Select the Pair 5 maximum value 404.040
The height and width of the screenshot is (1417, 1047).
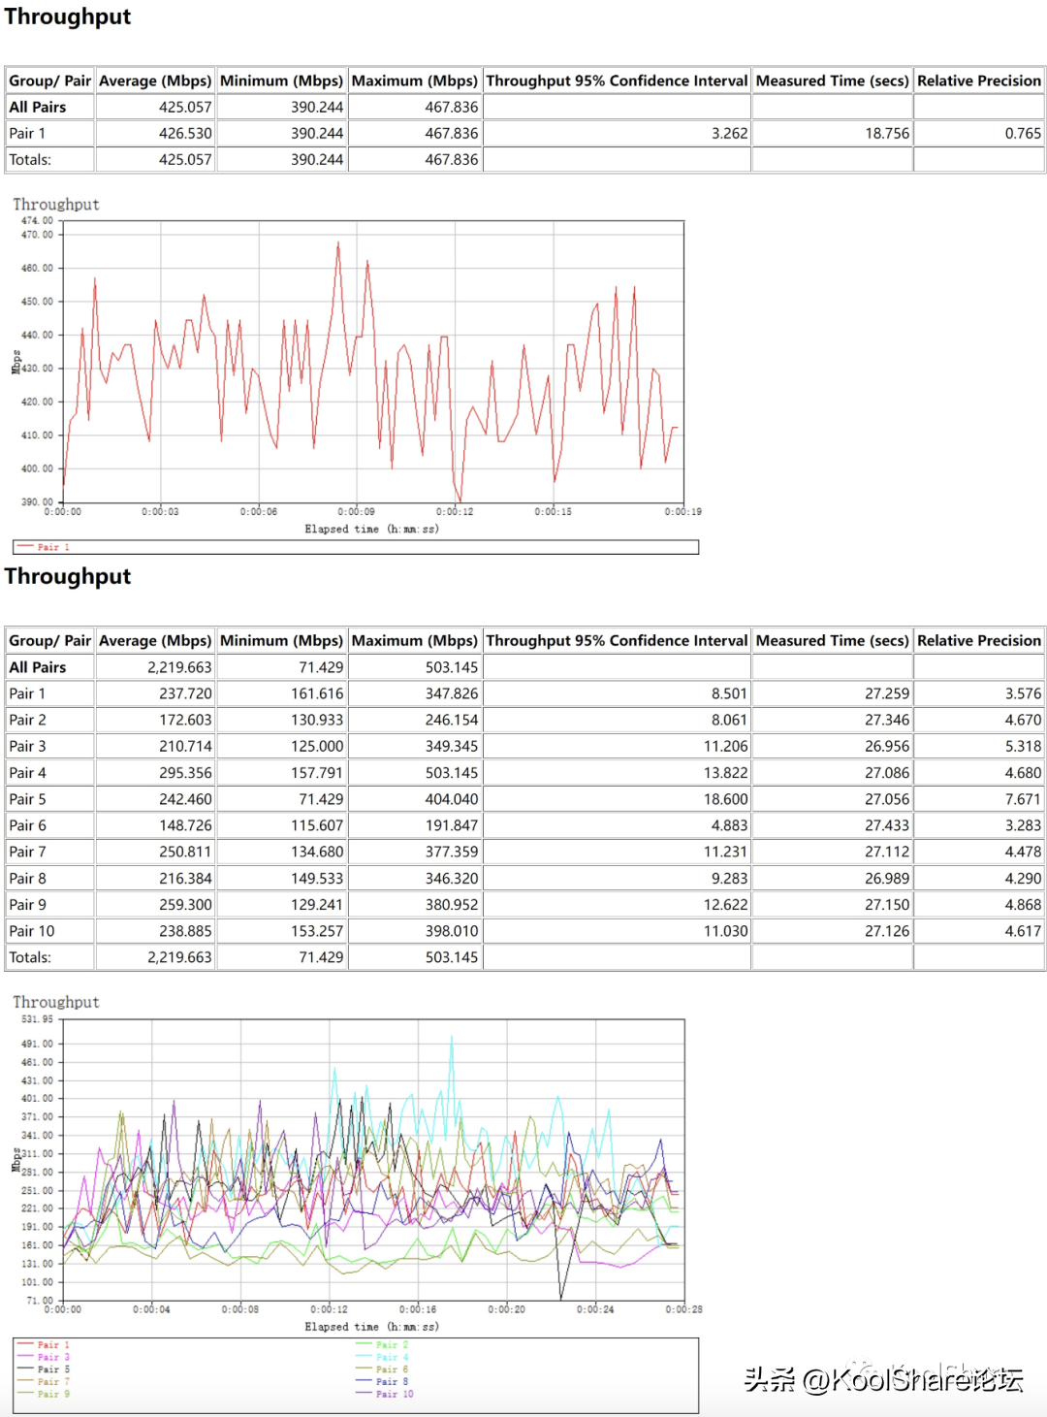[452, 799]
